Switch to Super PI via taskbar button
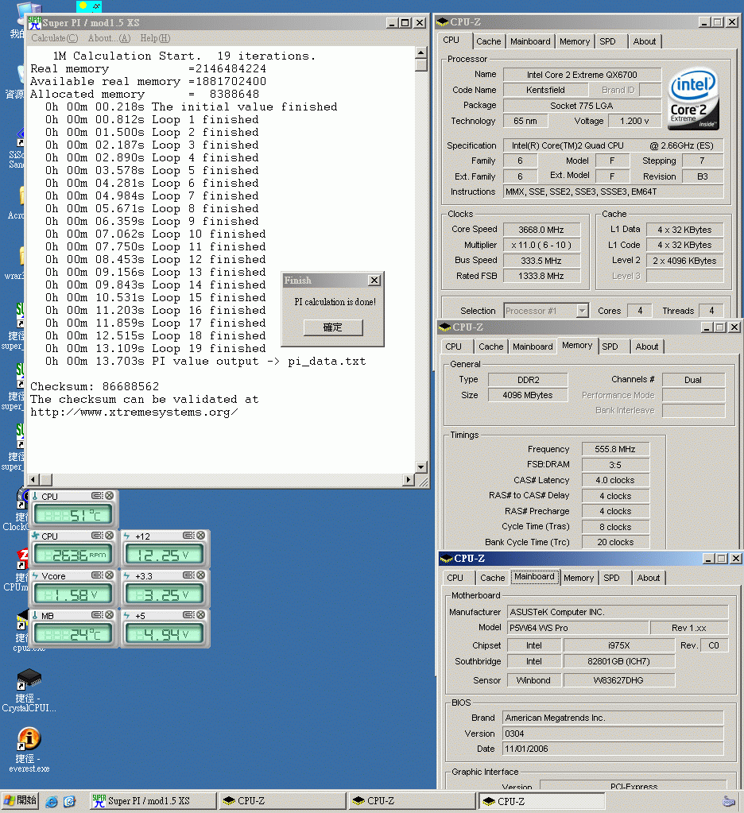Screen dimensions: 744x813 click(152, 801)
